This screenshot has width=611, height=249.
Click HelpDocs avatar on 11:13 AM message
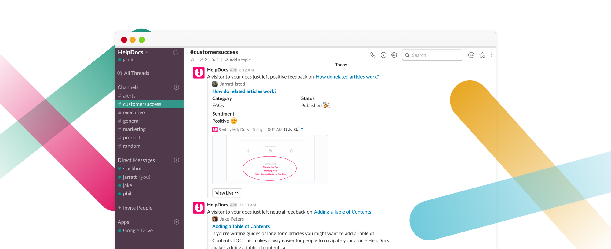click(x=199, y=208)
